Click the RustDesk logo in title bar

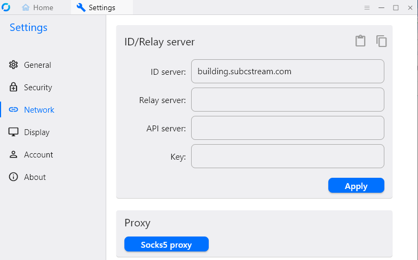(x=6, y=7)
